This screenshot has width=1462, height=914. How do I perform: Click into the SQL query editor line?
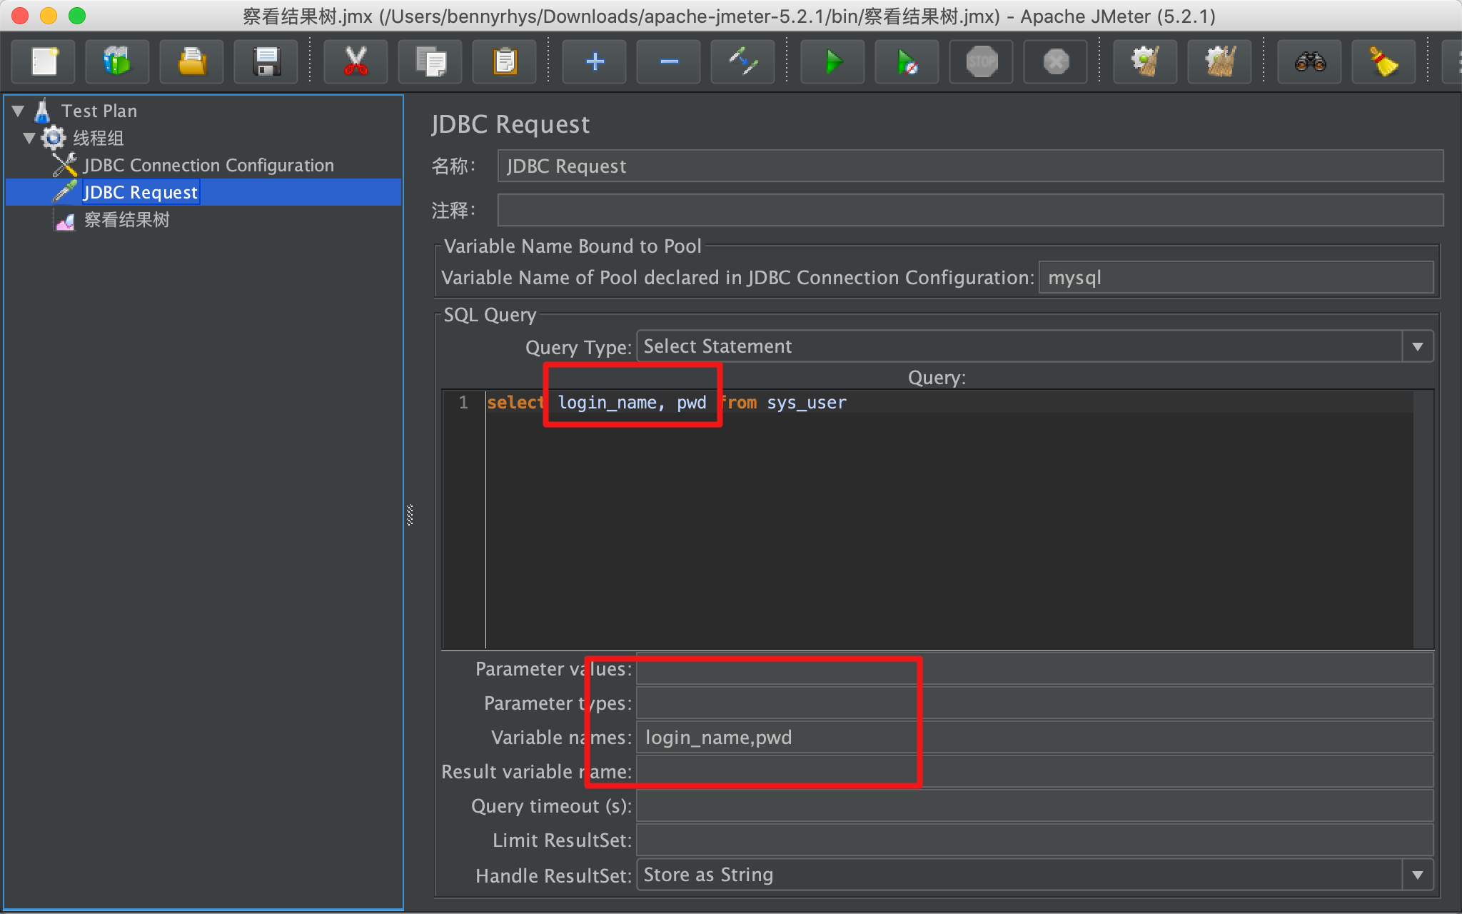tap(949, 403)
